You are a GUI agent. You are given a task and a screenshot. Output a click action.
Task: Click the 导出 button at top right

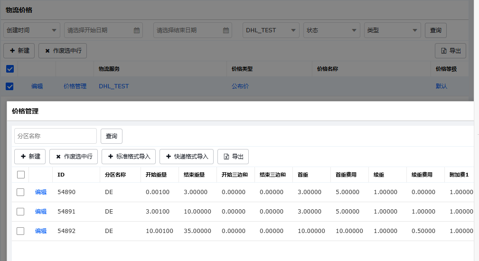pyautogui.click(x=451, y=51)
